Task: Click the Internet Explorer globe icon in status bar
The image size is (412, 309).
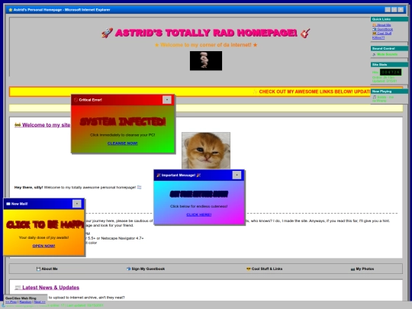Action: [x=4, y=306]
